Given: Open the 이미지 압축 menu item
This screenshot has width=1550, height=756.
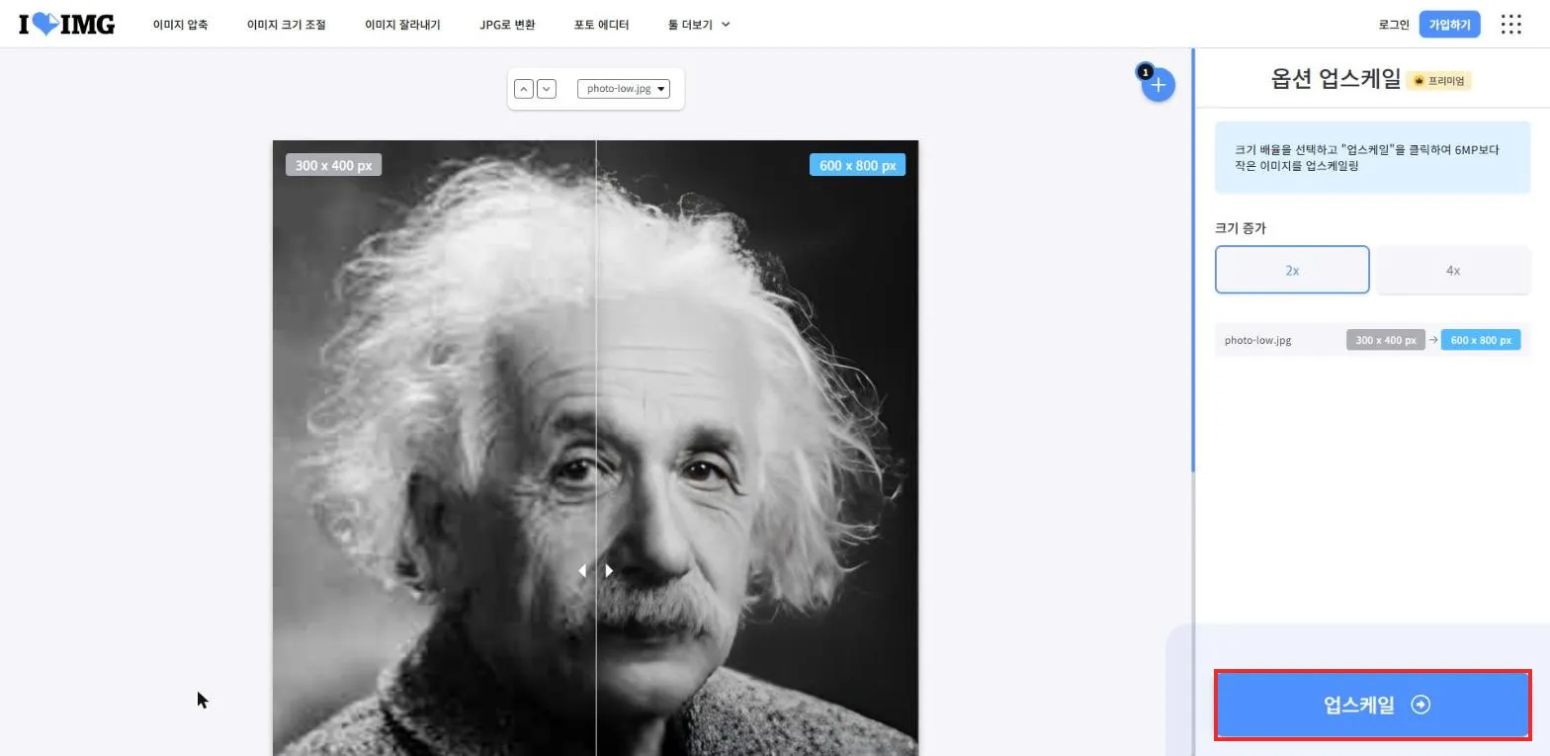Looking at the screenshot, I should (x=180, y=25).
